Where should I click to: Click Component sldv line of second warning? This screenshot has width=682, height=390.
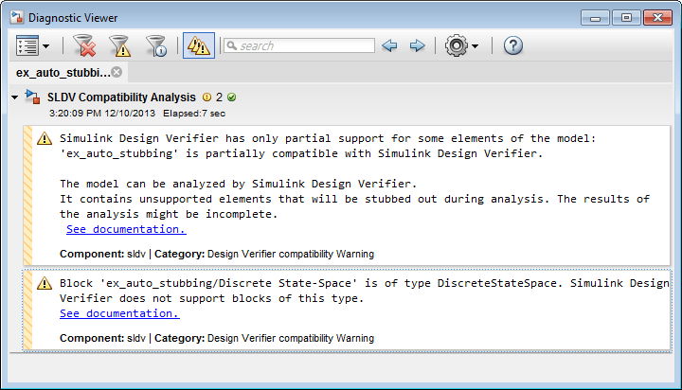(x=217, y=338)
